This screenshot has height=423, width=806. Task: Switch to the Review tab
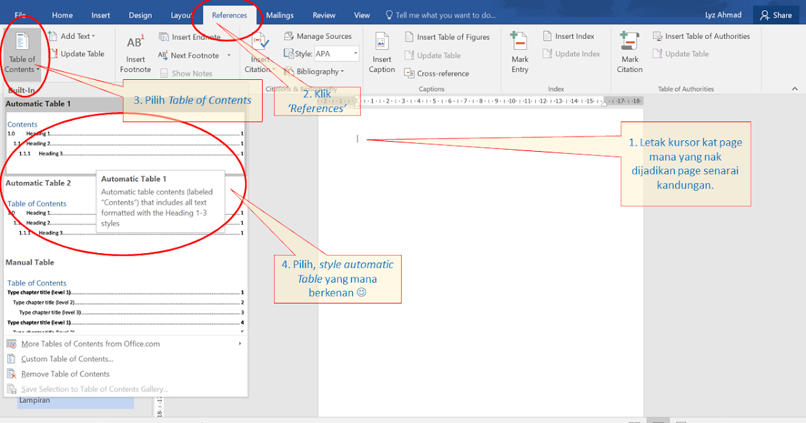pyautogui.click(x=324, y=15)
